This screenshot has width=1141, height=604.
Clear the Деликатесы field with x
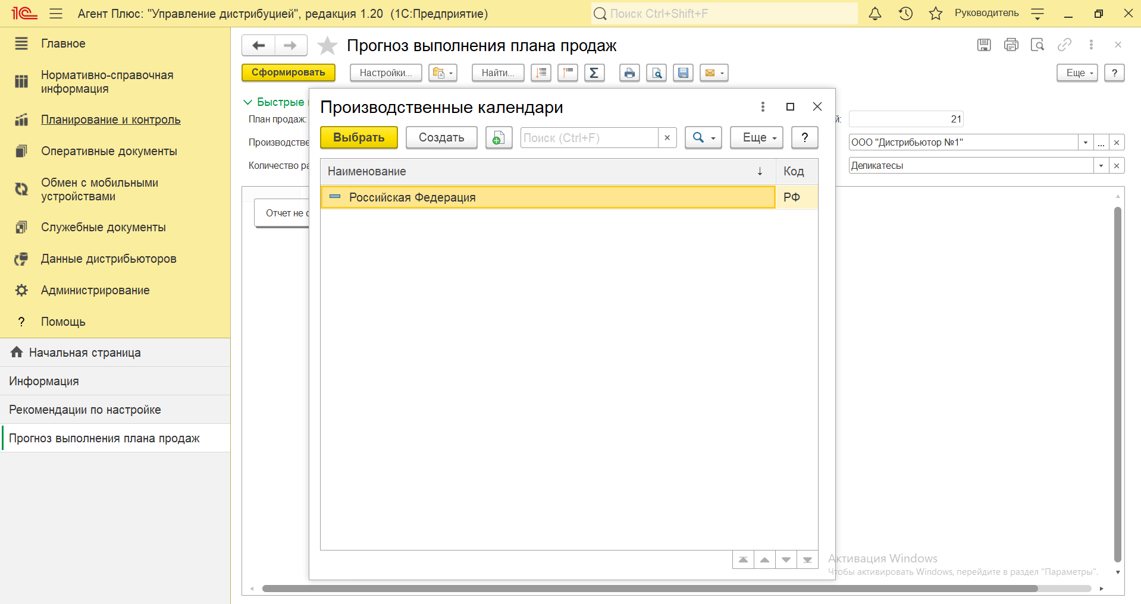1117,166
